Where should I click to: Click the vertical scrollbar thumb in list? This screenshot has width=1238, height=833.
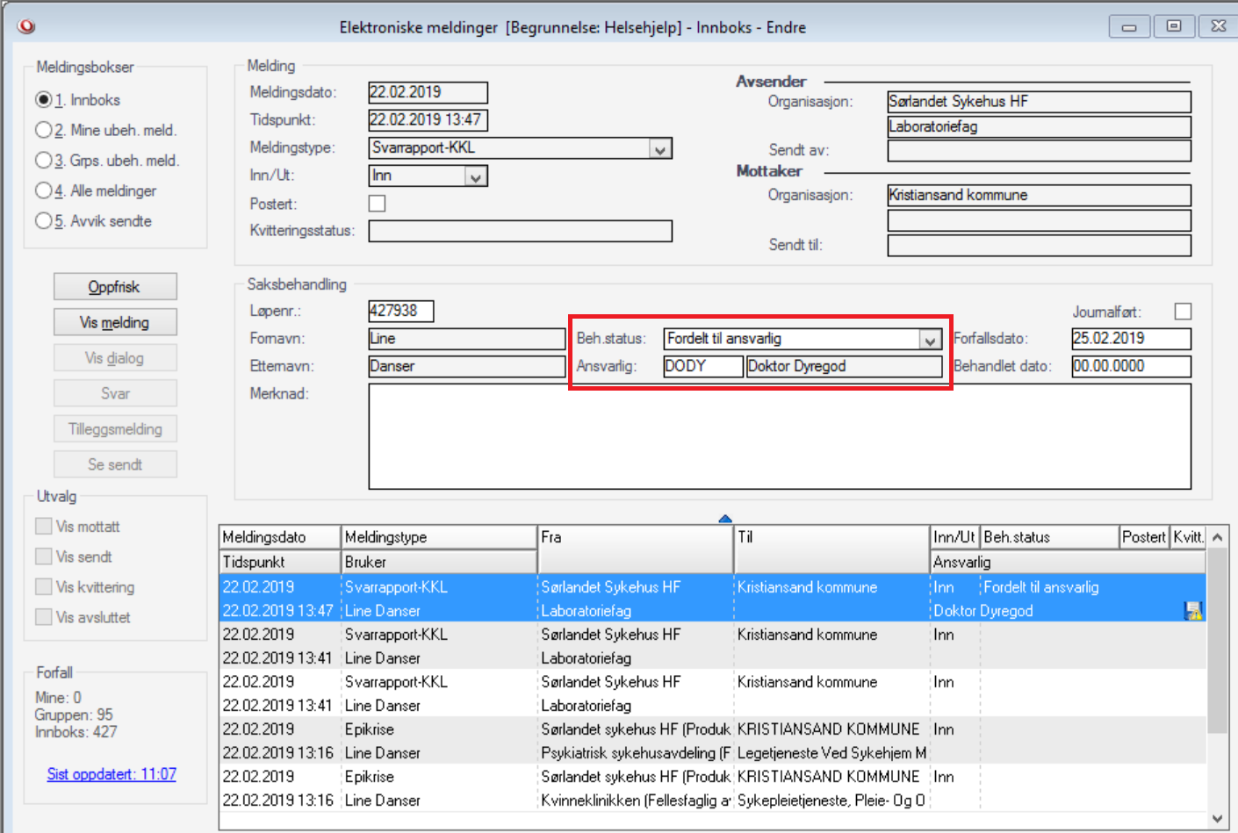click(1217, 641)
